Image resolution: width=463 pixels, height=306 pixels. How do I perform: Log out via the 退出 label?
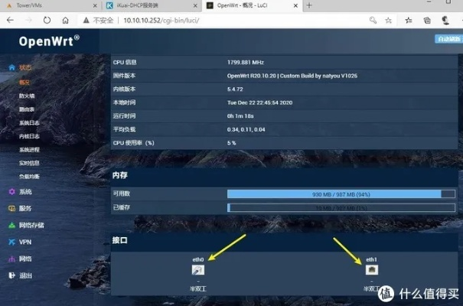tap(25, 275)
